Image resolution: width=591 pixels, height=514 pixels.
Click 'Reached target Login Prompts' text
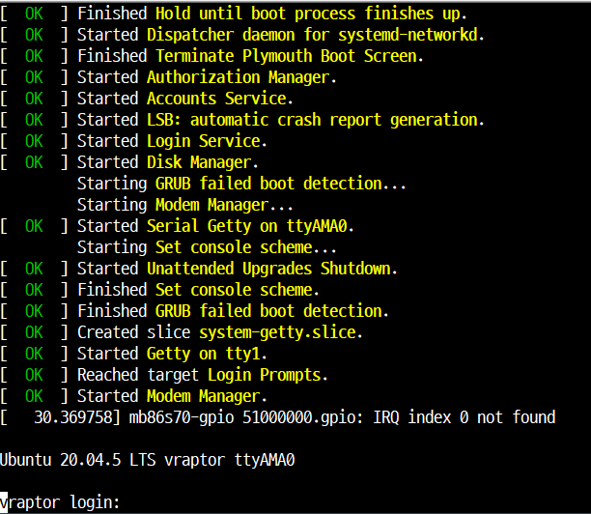click(x=203, y=375)
